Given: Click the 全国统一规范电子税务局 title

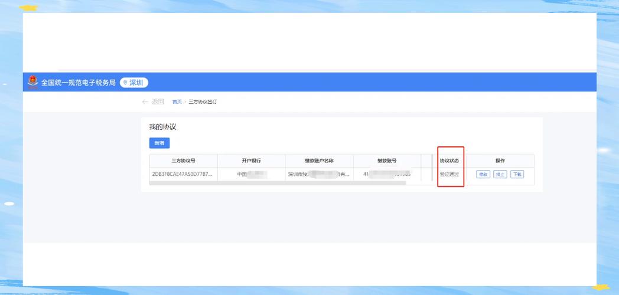Looking at the screenshot, I should pyautogui.click(x=79, y=83).
